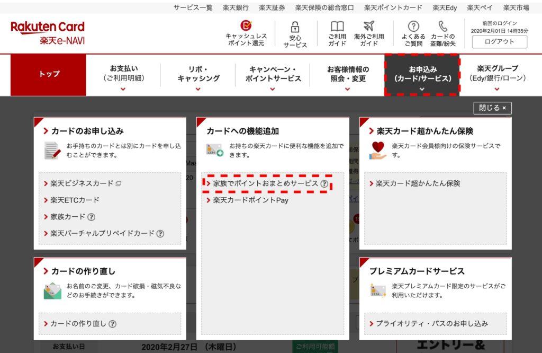542x353 pixels.
Task: Open the ご利用ガイド book icon
Action: coord(337,27)
